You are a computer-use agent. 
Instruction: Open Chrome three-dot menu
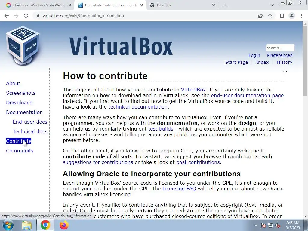click(x=301, y=16)
